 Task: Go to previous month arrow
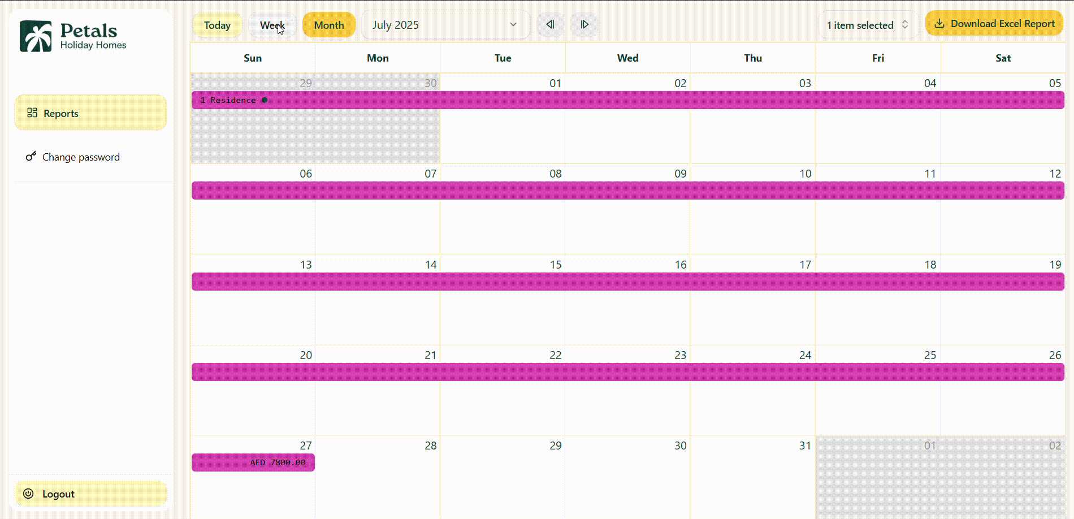[550, 25]
